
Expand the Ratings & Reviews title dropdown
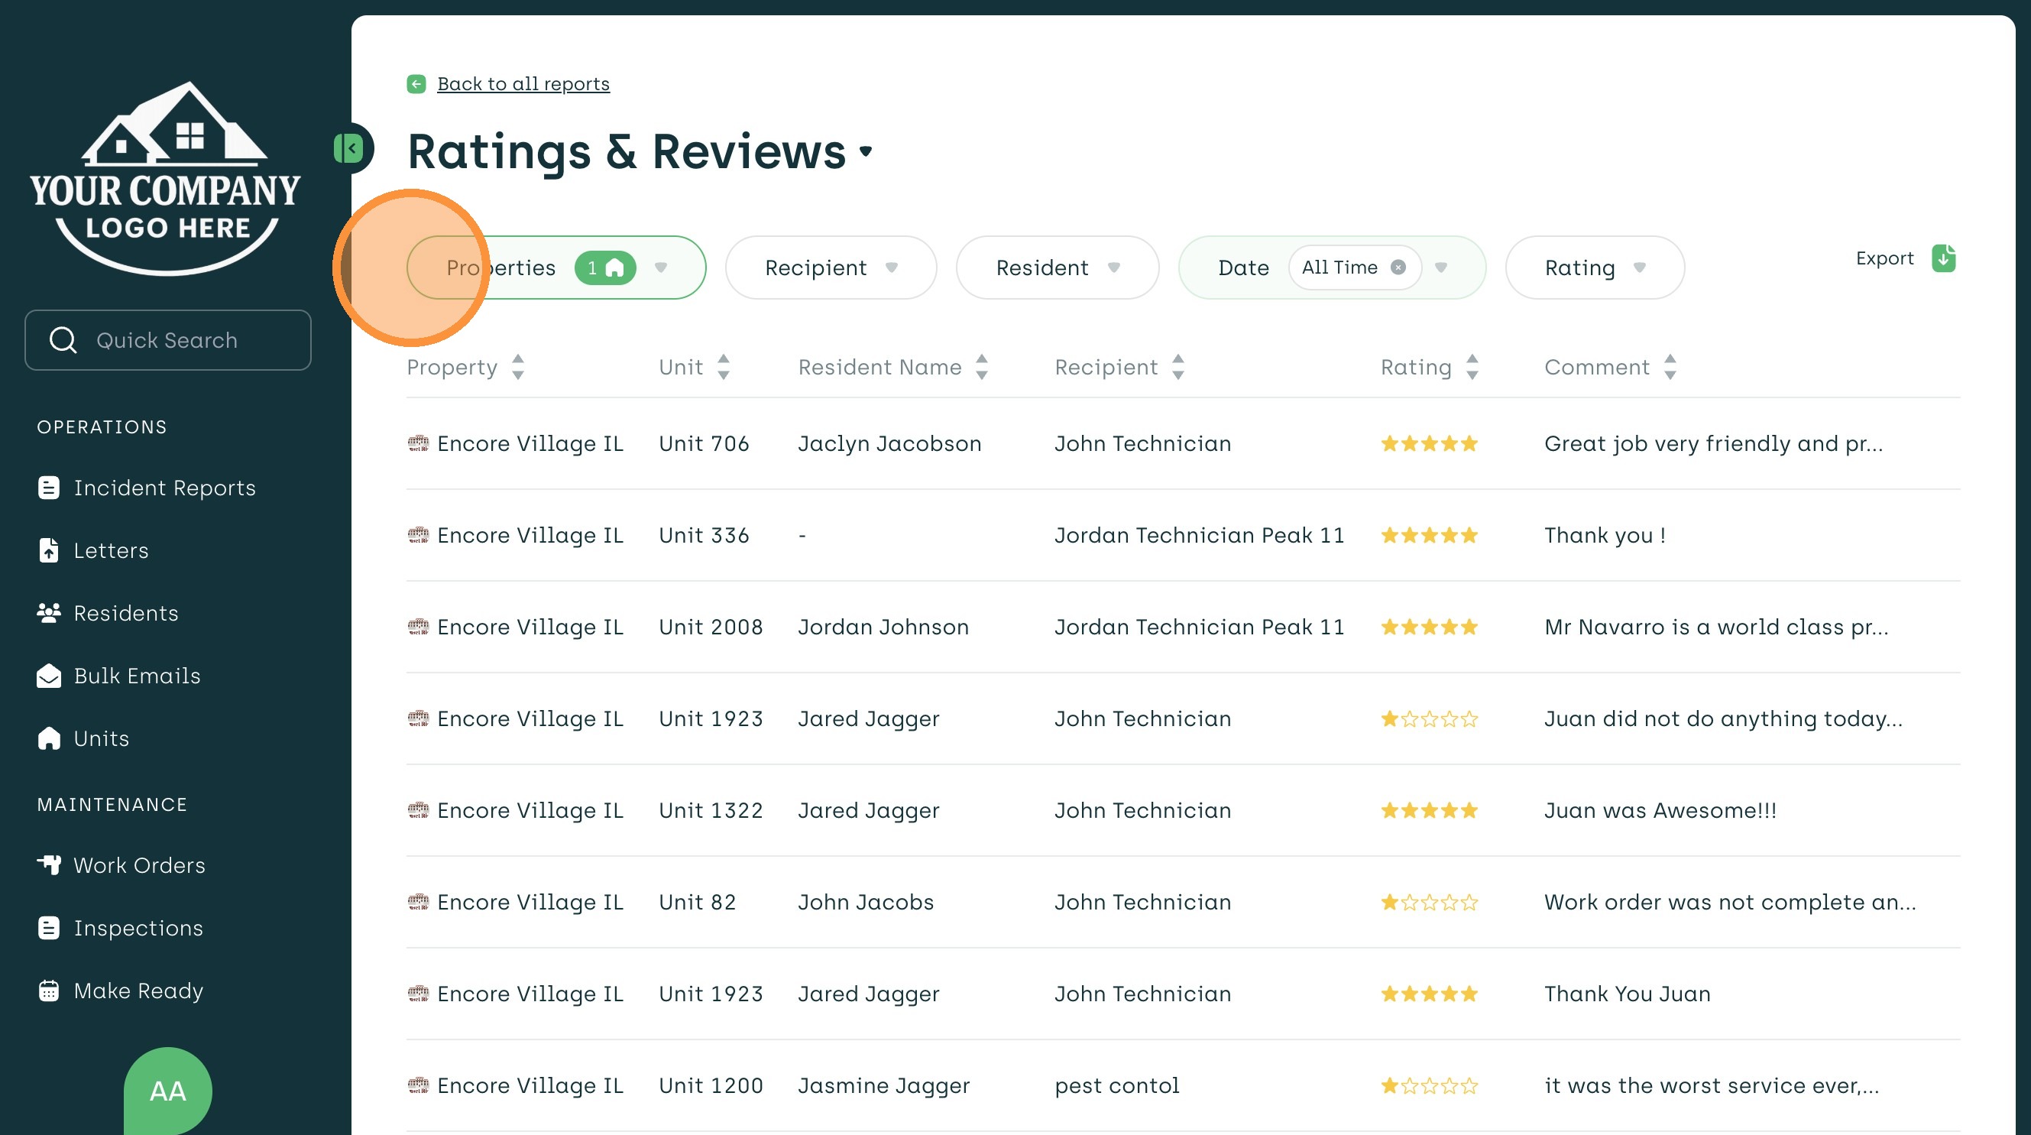click(x=866, y=151)
